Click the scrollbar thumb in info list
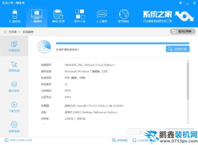This screenshot has height=145, width=198. 188,81
